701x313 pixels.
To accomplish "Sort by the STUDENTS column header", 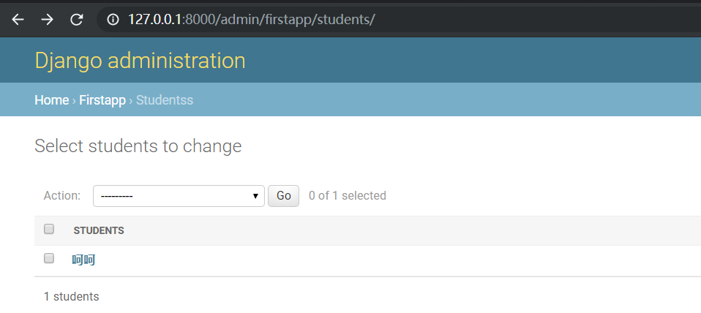I will (99, 230).
